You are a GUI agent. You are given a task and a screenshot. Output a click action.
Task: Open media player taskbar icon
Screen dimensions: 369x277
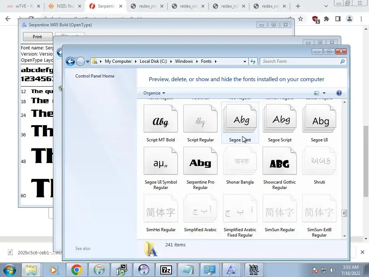coord(54,270)
